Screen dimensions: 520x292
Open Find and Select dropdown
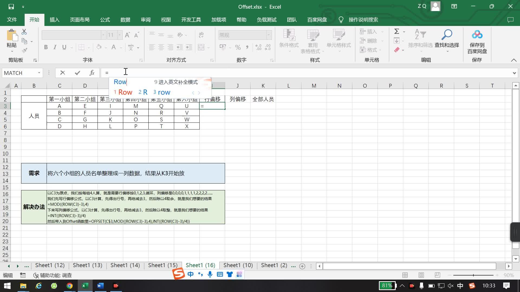(447, 41)
